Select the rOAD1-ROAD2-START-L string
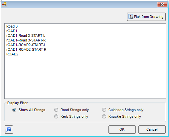 pos(26,45)
